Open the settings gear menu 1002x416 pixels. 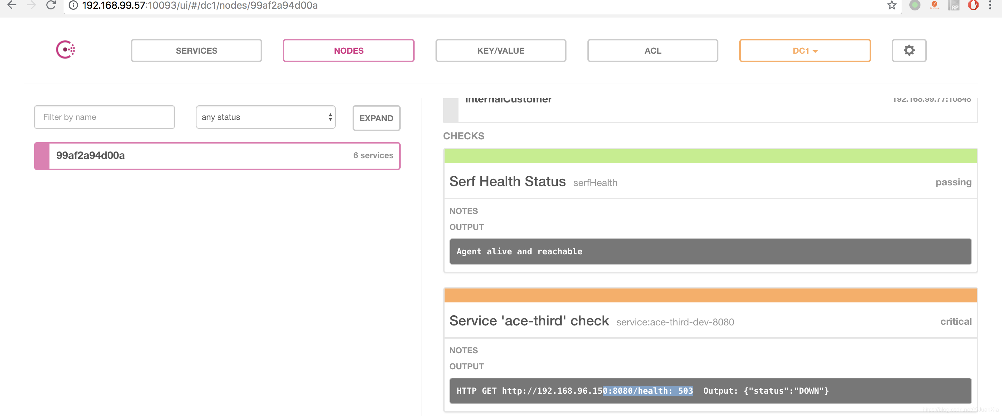point(909,51)
